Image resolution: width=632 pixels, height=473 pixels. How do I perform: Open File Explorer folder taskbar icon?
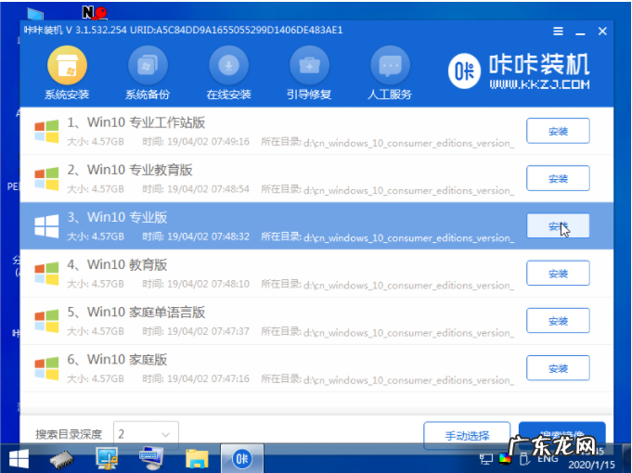coord(197,458)
